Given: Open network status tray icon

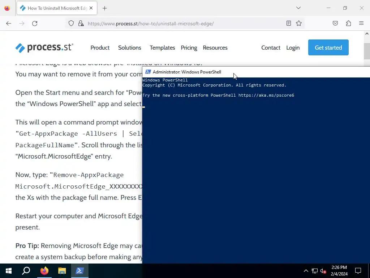Looking at the screenshot, I should click(315, 271).
